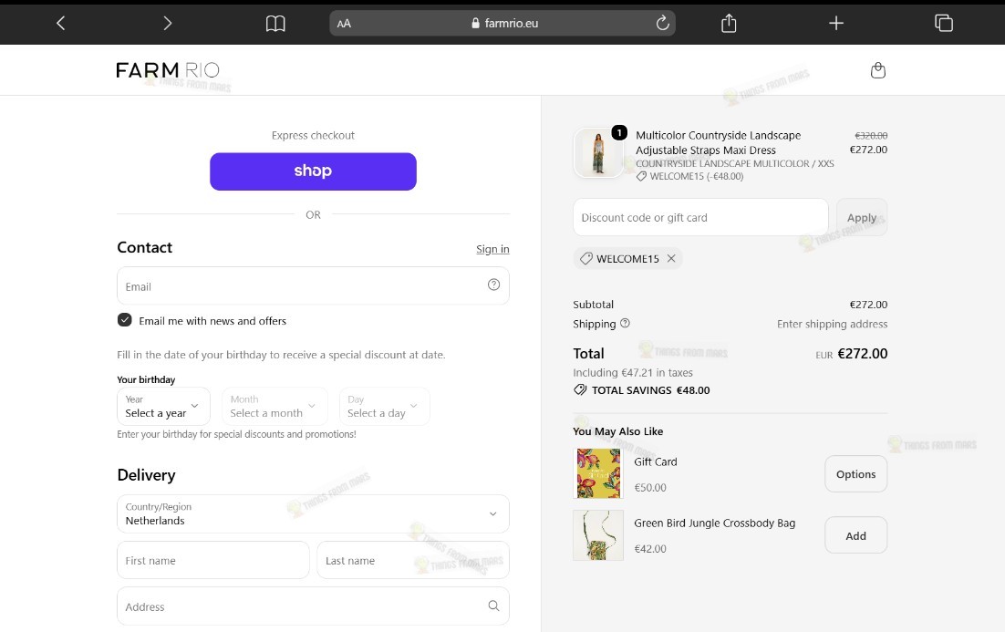Open the AA reader text options
Screen dimensions: 1005x632
344,24
